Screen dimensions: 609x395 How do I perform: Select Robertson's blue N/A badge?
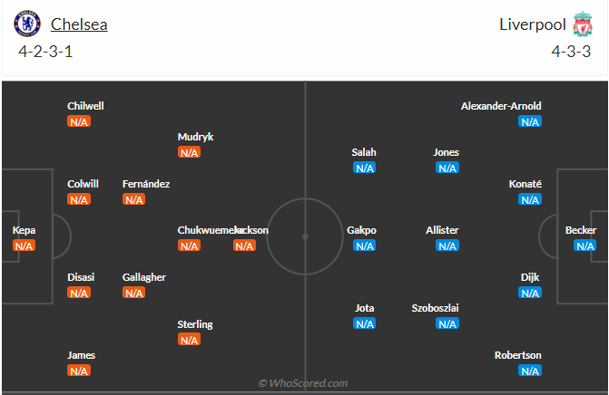530,371
